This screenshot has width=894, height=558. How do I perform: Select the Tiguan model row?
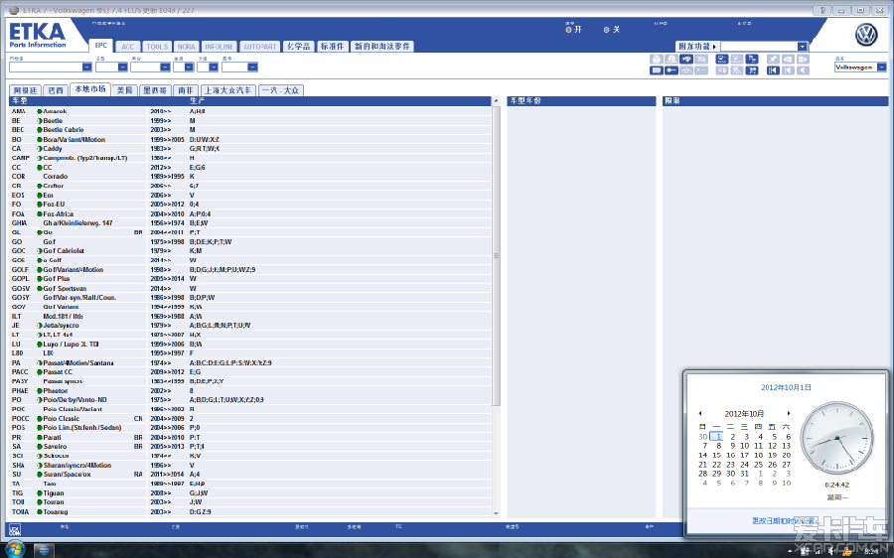250,493
